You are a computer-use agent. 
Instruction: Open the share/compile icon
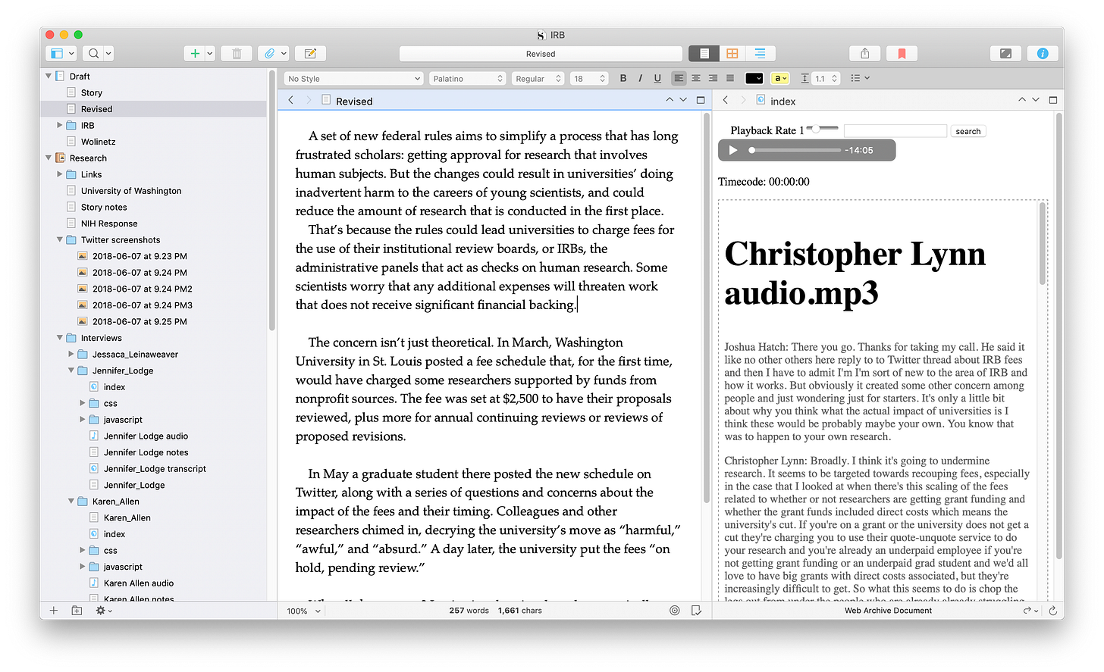pos(864,54)
